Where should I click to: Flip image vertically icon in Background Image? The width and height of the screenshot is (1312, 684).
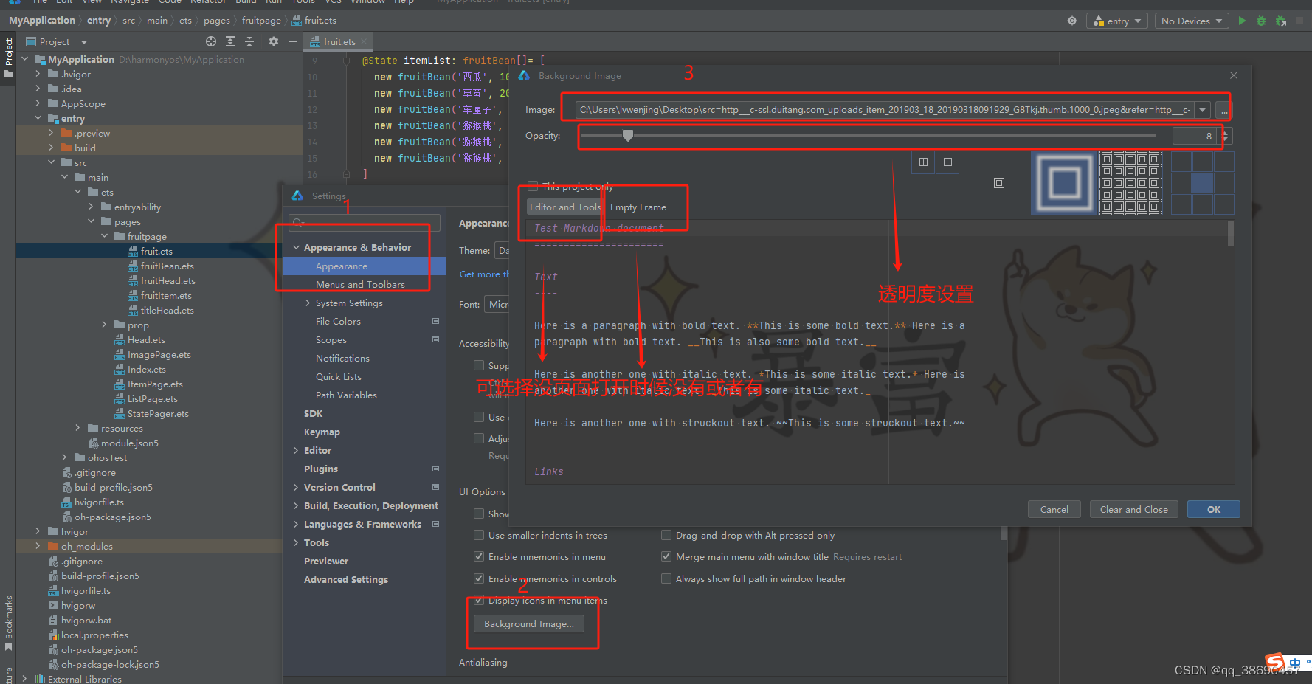pyautogui.click(x=947, y=162)
